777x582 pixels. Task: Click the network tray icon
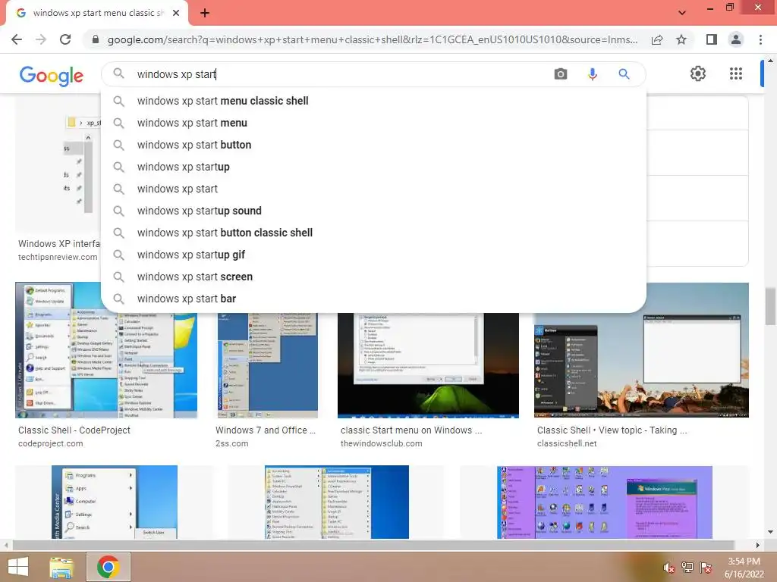687,568
